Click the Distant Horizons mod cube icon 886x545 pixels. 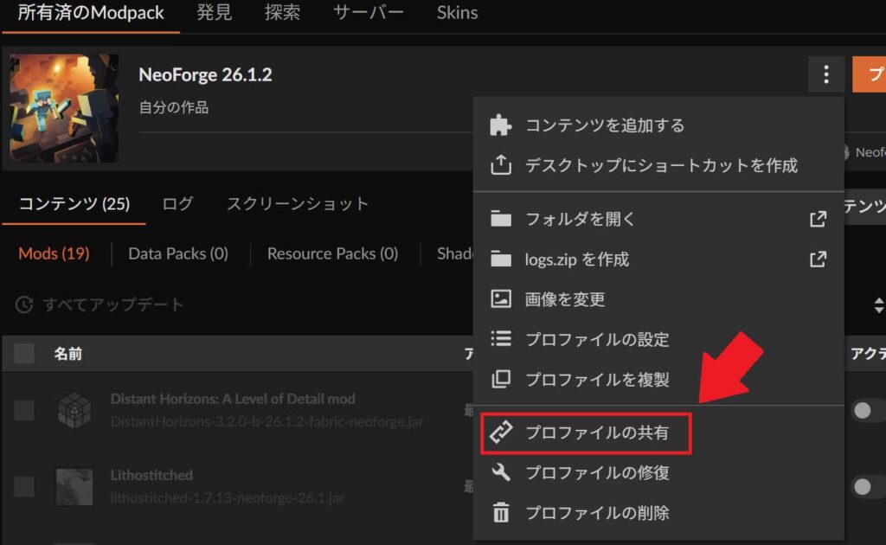point(74,410)
